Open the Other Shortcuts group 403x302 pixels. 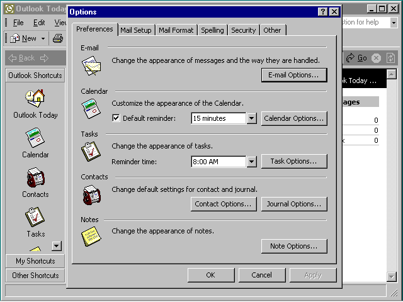coord(35,276)
